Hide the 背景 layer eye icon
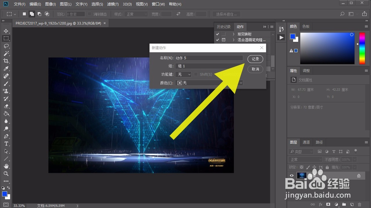This screenshot has width=371, height=208. (292, 175)
